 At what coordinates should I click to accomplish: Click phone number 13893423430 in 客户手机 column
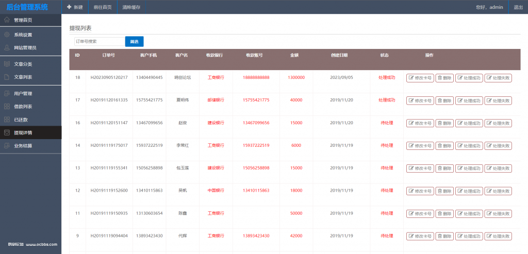(150, 236)
